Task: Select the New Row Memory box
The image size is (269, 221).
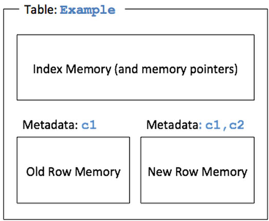Action: tap(198, 170)
